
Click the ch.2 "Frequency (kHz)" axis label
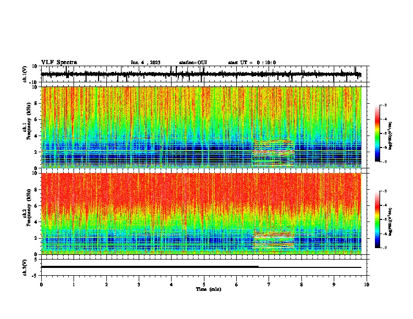[29, 207]
